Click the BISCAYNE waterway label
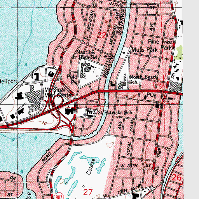The image size is (199, 199). pos(108,66)
